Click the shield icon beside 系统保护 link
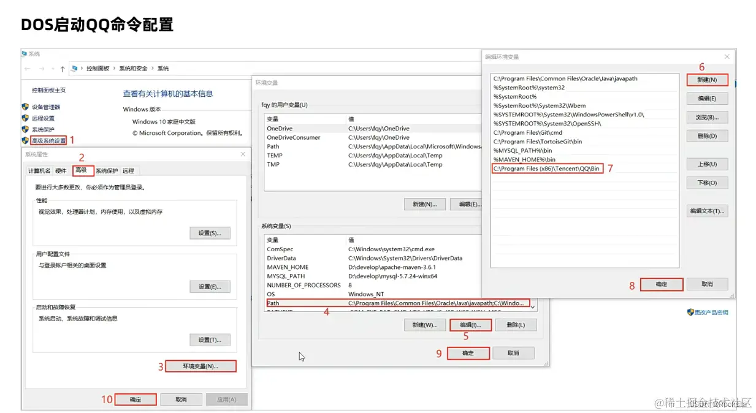Viewport: 756px width, 413px height. pos(25,129)
